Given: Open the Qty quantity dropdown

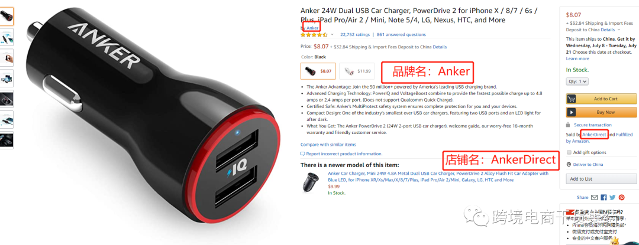Looking at the screenshot, I should pos(577,81).
